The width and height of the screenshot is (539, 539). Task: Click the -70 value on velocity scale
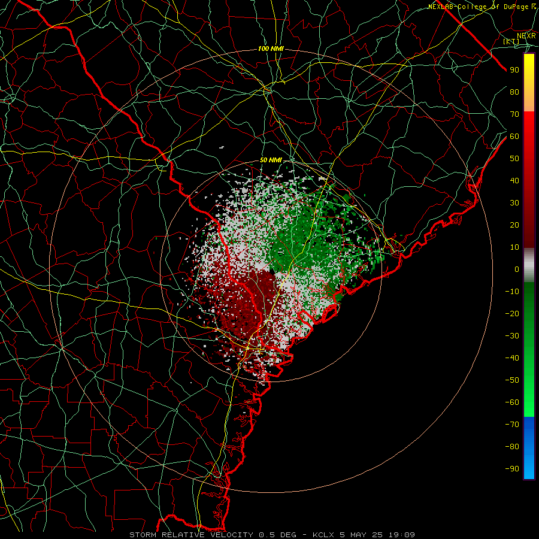tap(512, 425)
